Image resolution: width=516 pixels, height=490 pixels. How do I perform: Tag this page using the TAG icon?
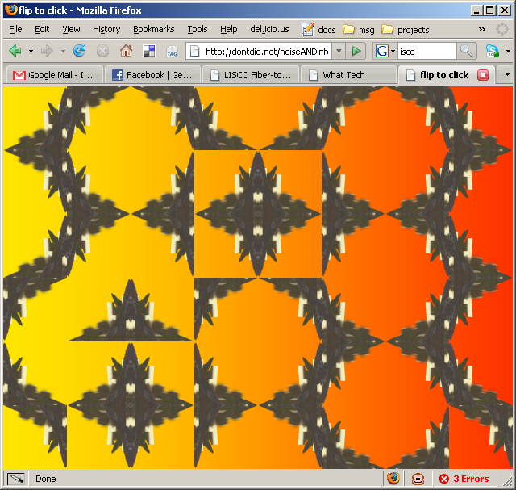tap(172, 51)
